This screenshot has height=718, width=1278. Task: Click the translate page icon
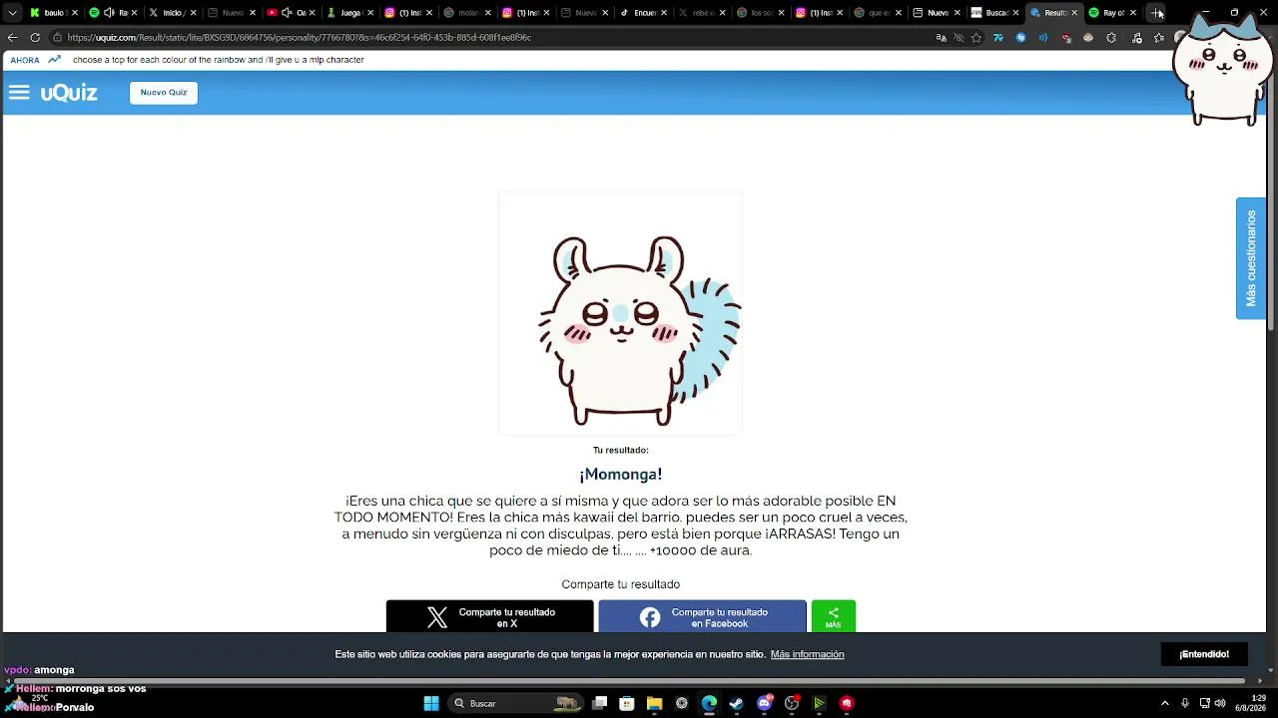point(941,38)
